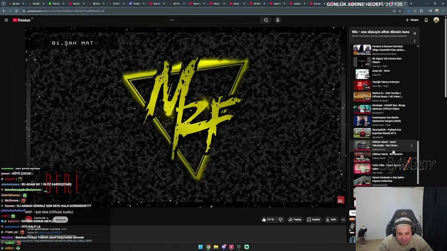The image size is (447, 251).
Task: Open the red X app in taskbar
Action: click(x=231, y=247)
